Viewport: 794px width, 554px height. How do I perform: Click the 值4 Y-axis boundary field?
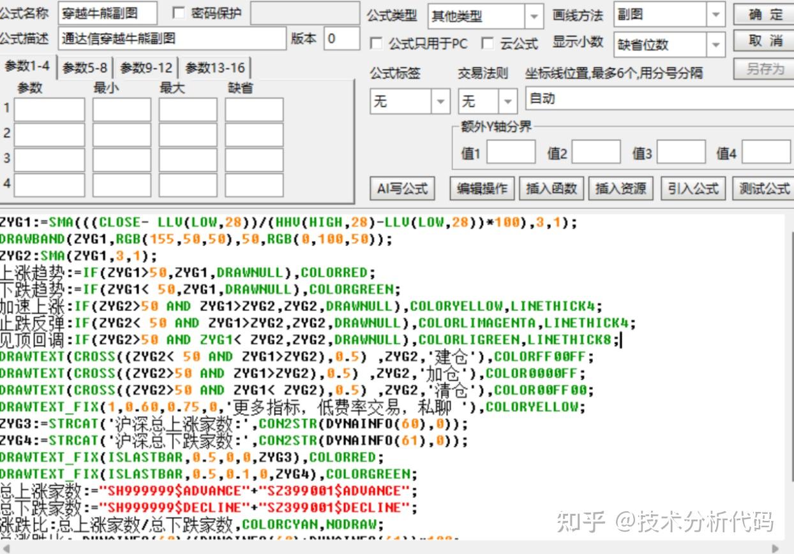click(x=766, y=152)
